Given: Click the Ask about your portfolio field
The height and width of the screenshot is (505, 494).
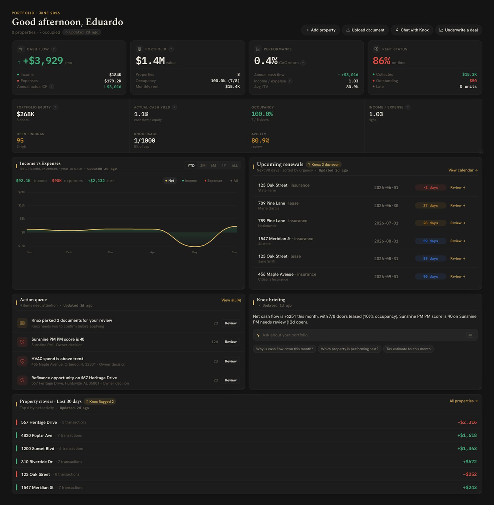Looking at the screenshot, I should (365, 335).
